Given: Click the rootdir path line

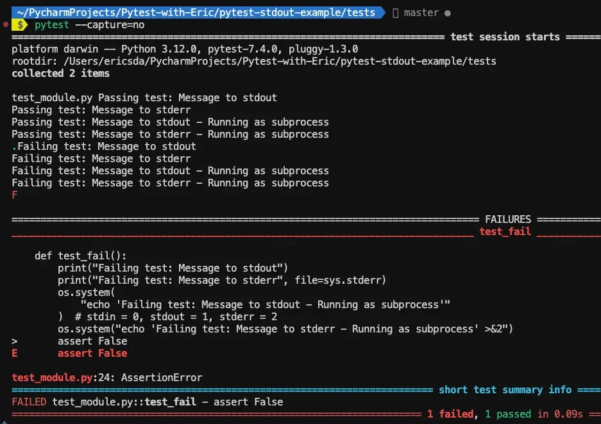Looking at the screenshot, I should (x=254, y=61).
